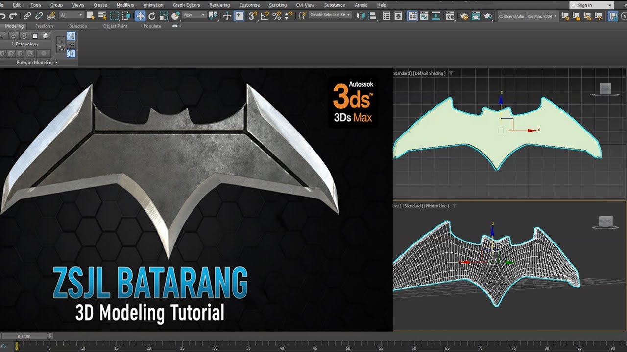This screenshot has height=352, width=627.
Task: Click the Select and Link chain icon
Action: pyautogui.click(x=27, y=16)
